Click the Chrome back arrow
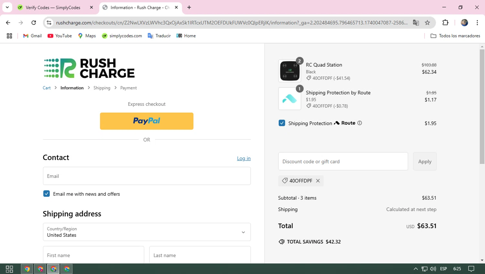Viewport: 485px width, 274px height. tap(8, 23)
